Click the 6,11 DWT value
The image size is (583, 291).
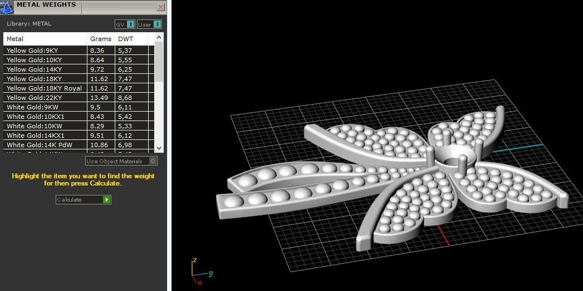[x=125, y=107]
